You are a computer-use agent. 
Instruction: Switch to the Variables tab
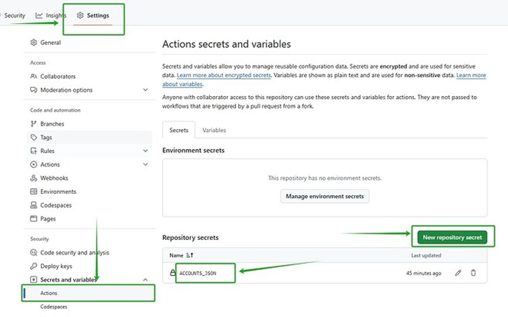point(214,130)
